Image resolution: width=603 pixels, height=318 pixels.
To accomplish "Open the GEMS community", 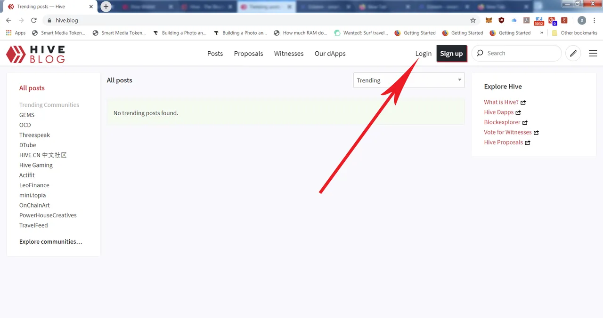I will [x=27, y=115].
